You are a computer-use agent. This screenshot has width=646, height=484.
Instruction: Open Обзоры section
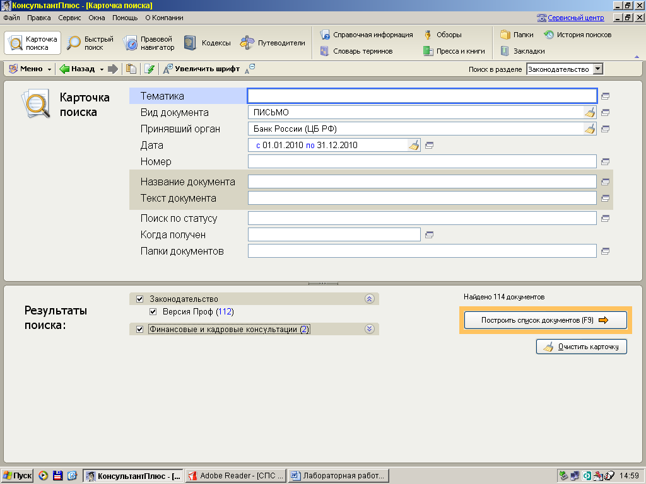[x=442, y=35]
